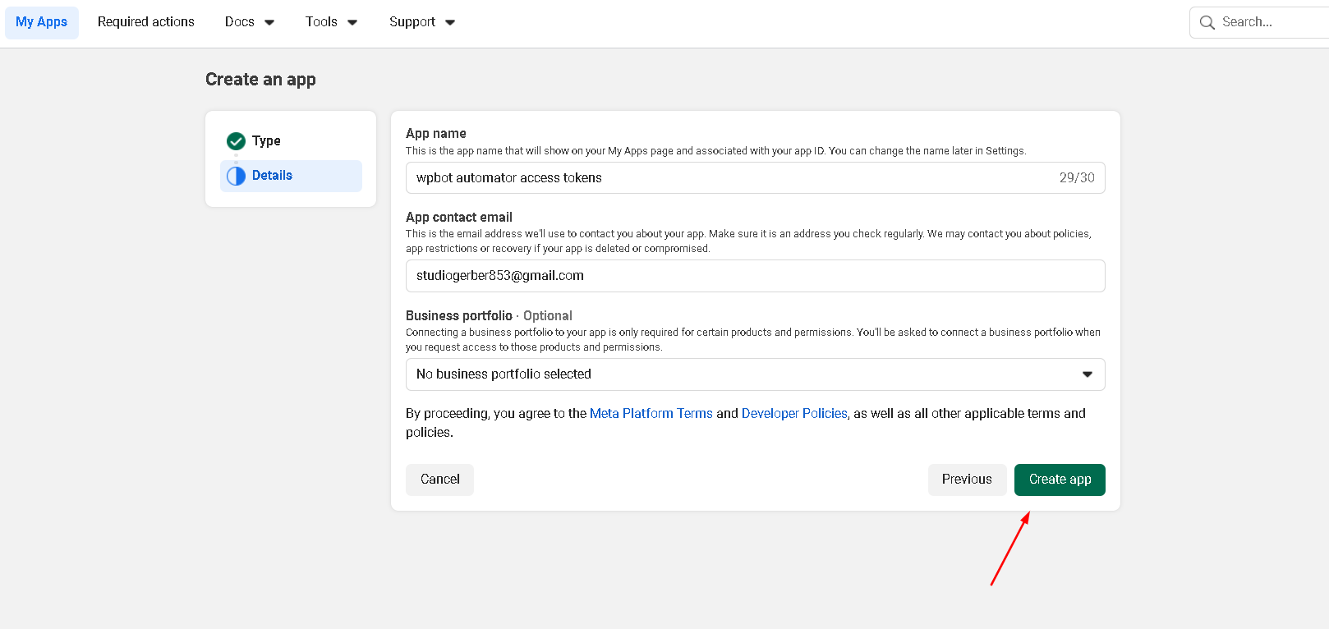Click into the App name field

pyautogui.click(x=731, y=178)
